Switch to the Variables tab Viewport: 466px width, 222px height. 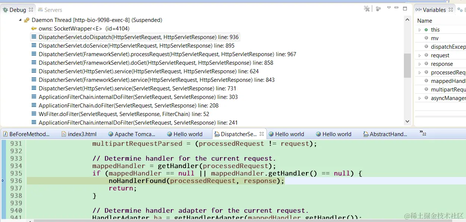434,10
